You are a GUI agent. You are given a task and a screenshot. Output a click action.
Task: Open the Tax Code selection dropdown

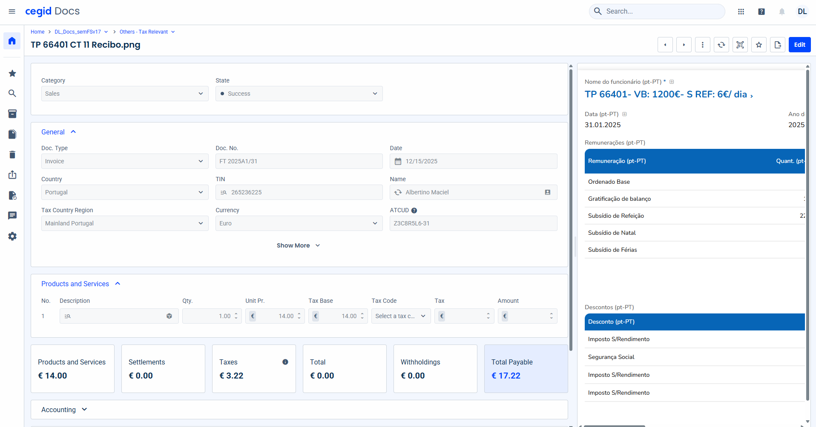400,316
